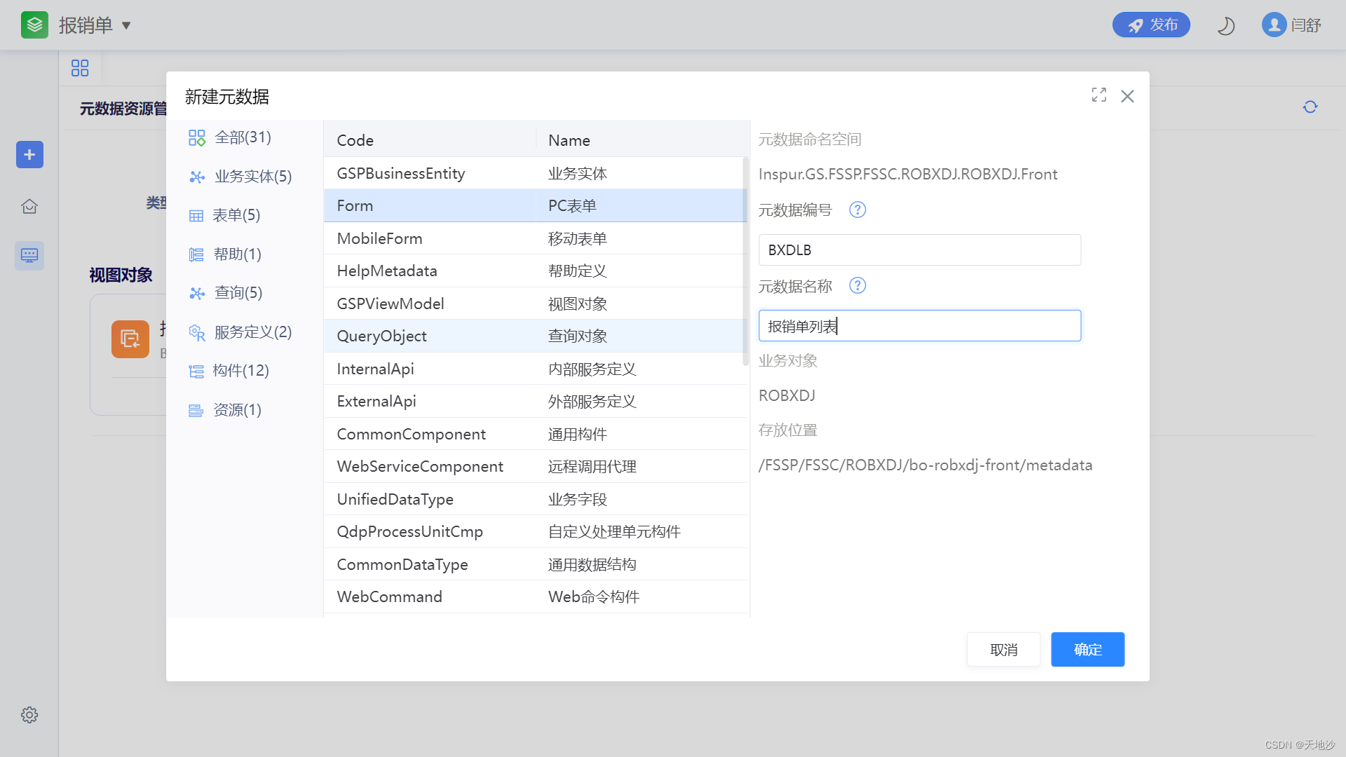Toggle dark mode moon icon
The image size is (1346, 757).
point(1225,26)
